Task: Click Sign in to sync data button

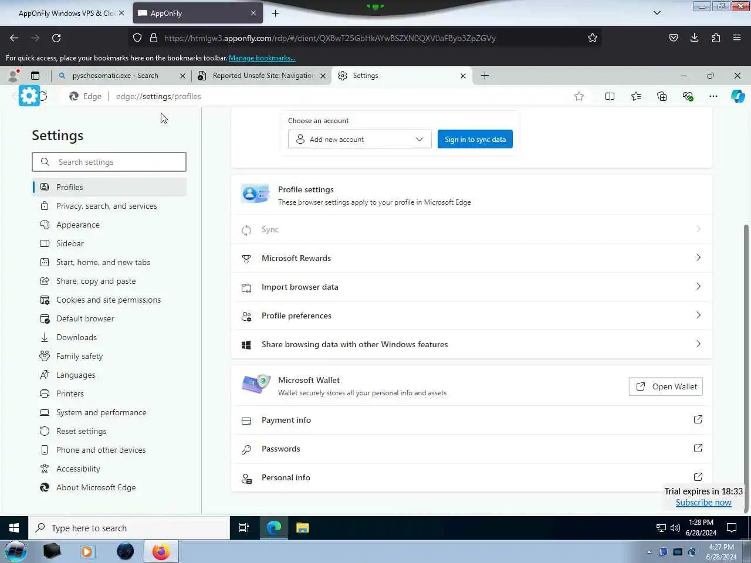Action: pyautogui.click(x=475, y=139)
